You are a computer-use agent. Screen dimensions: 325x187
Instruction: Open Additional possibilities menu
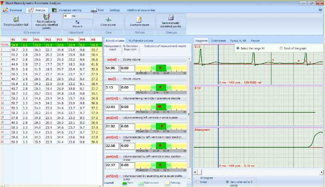(141, 10)
